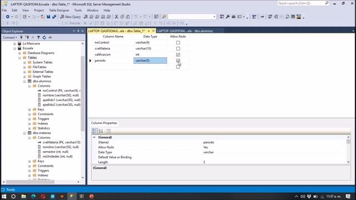Open the Table Designer menu
Screen dimensions: 356x200
pos(59,10)
